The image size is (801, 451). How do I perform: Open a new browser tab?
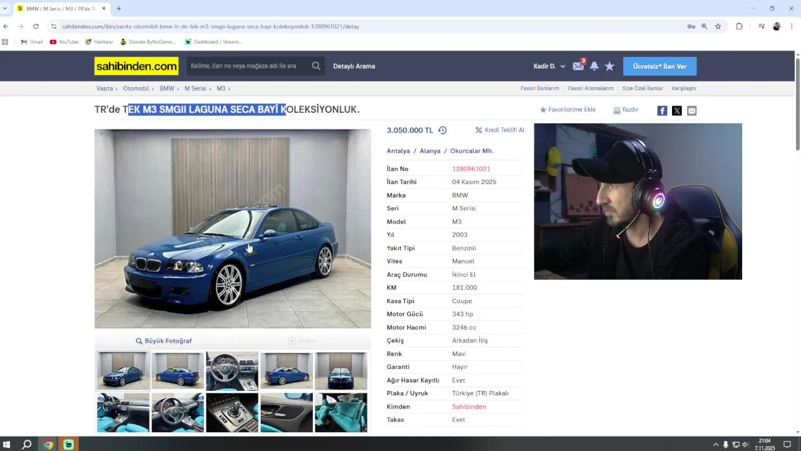point(119,8)
